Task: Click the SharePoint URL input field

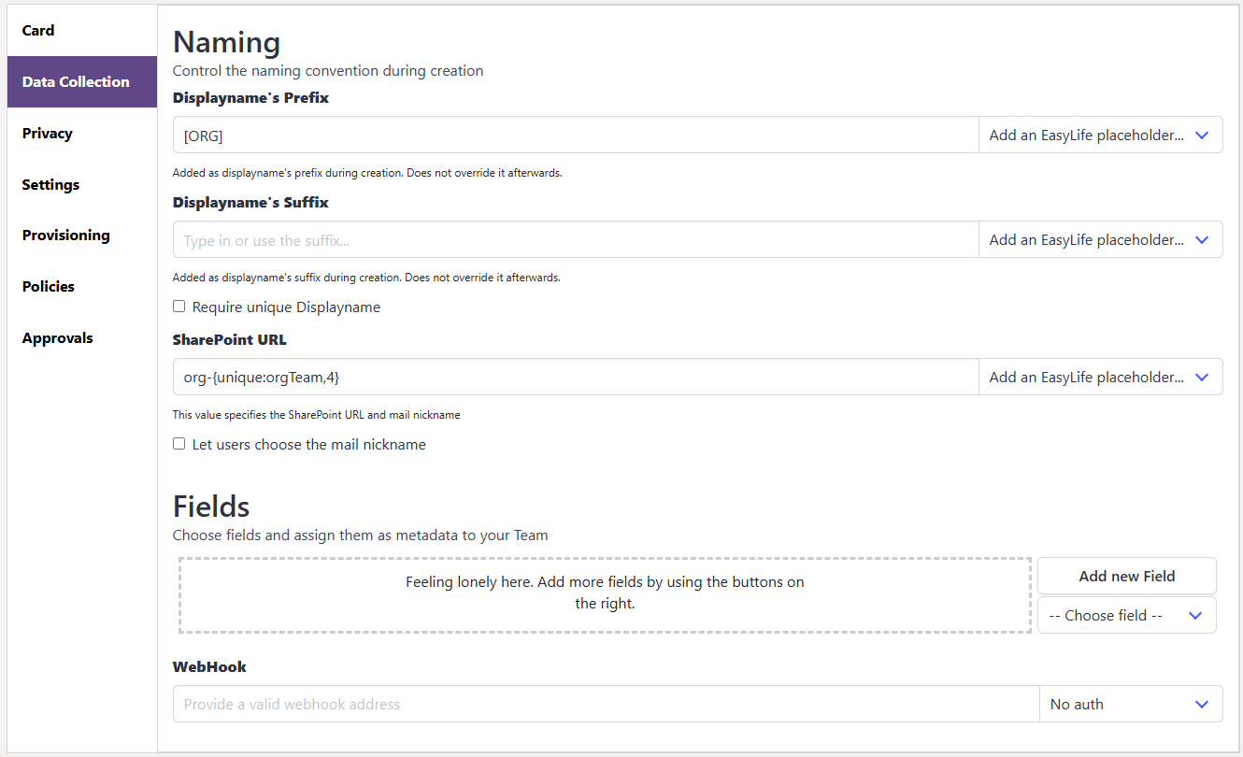Action: click(x=575, y=377)
